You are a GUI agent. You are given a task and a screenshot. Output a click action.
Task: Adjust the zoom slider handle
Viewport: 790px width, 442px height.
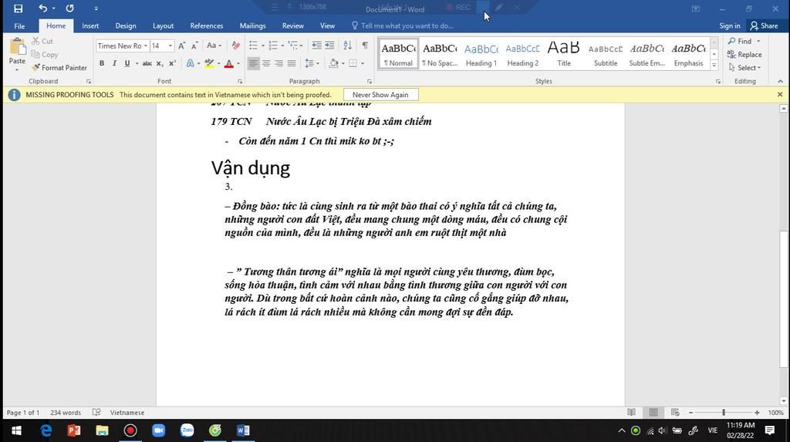[x=724, y=412]
